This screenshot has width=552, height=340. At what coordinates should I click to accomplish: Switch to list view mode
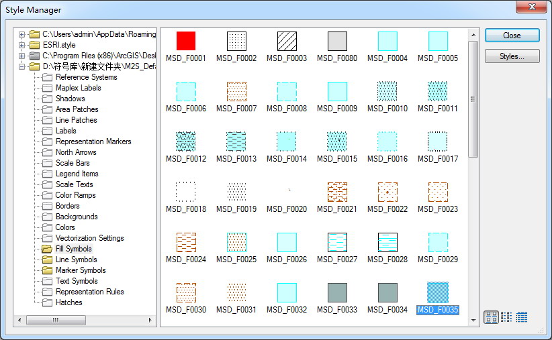(506, 317)
